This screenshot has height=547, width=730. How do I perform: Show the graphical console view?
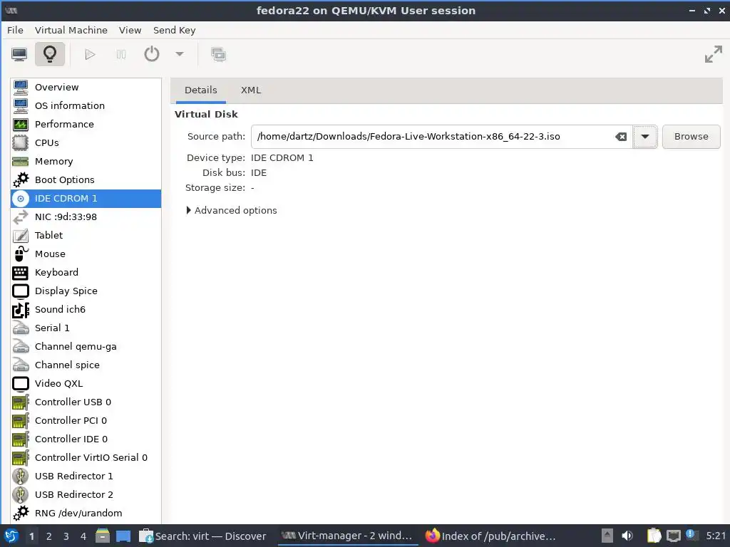point(19,54)
